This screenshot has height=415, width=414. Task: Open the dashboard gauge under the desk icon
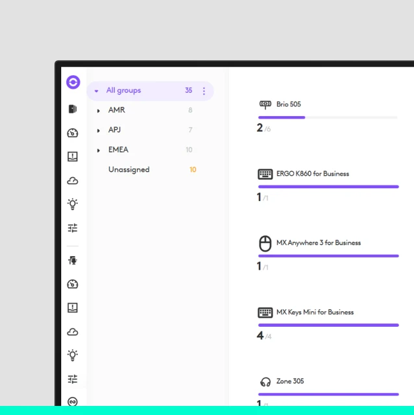[73, 284]
